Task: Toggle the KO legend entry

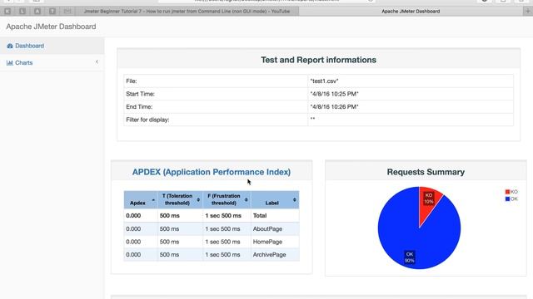Action: point(511,192)
